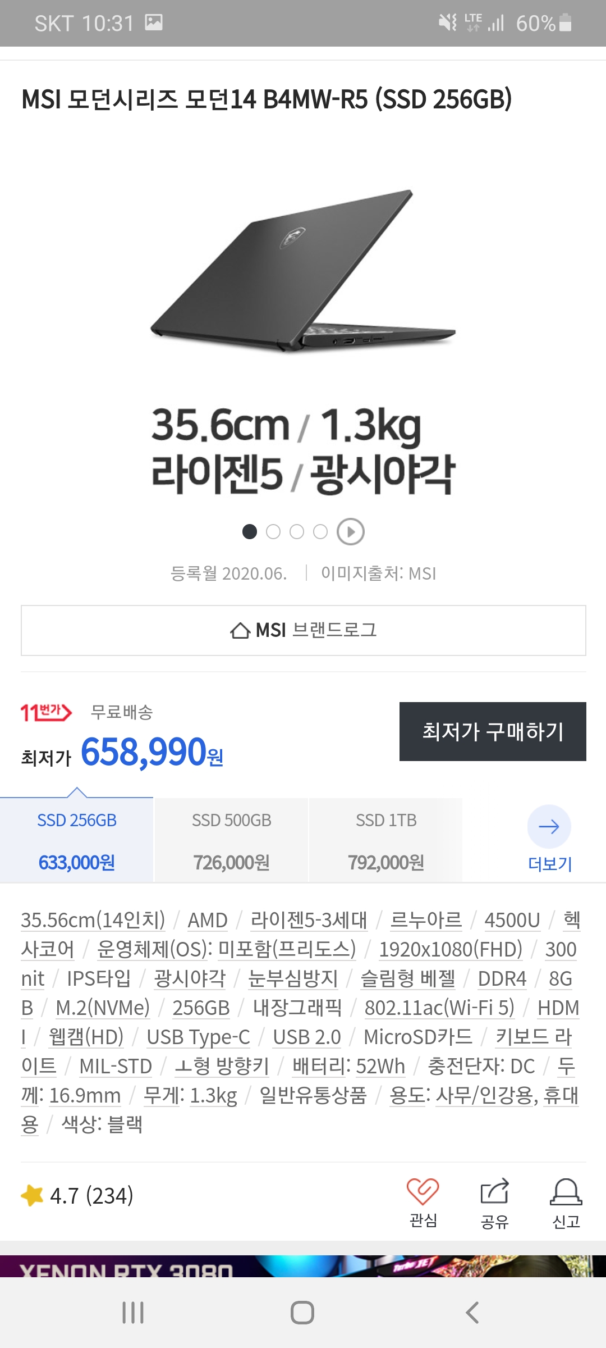
Task: Play the image slideshow
Action: coord(351,531)
